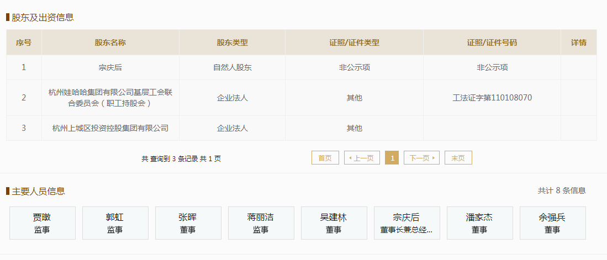This screenshot has width=607, height=260.
Task: Click shareholder name 宗庆后 in table
Action: (x=110, y=67)
